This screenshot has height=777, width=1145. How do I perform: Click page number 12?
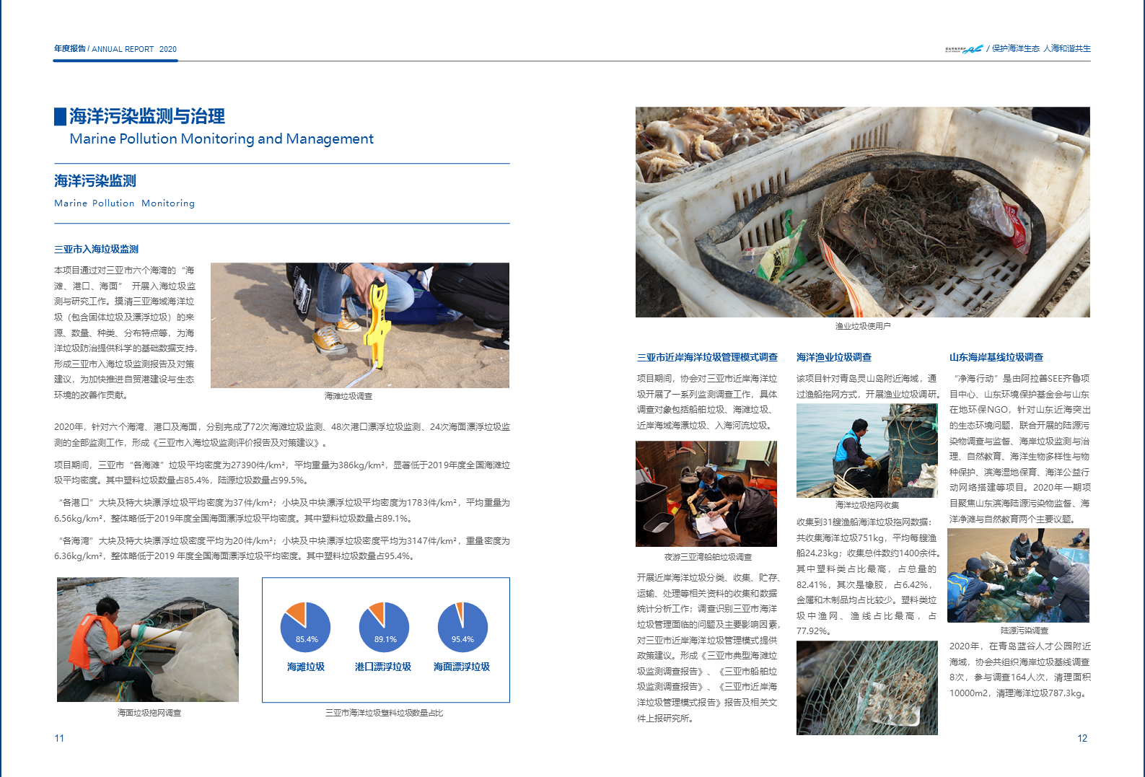click(1082, 738)
